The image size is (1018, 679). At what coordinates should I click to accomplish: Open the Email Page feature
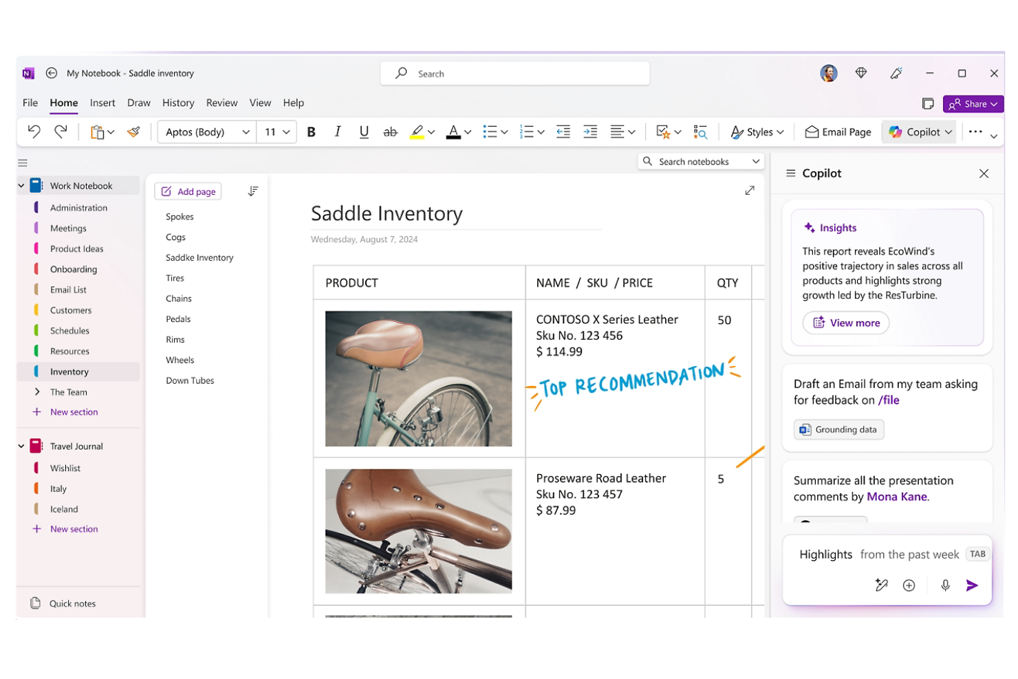[837, 131]
